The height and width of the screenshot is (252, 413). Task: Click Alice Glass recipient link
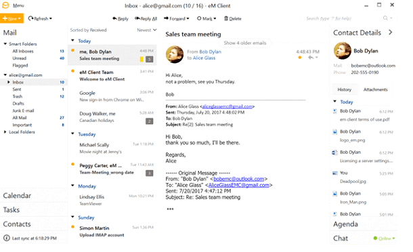[204, 58]
